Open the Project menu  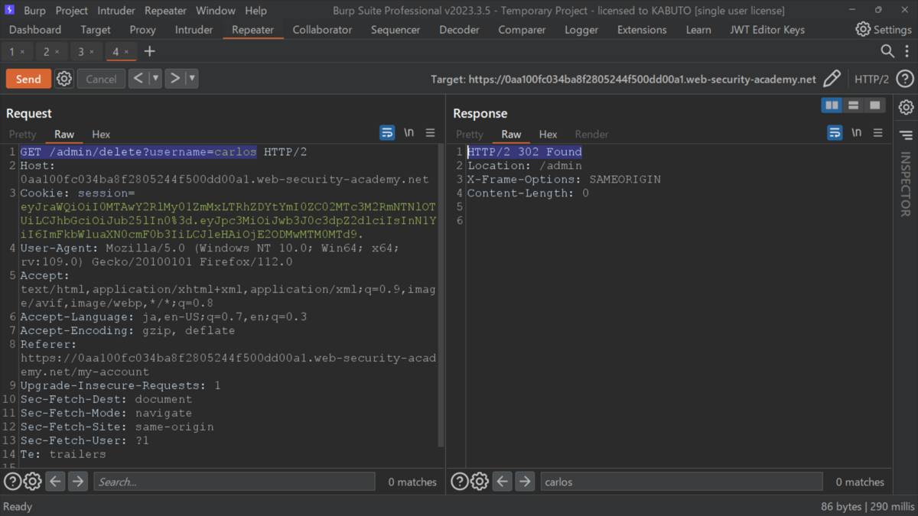point(72,11)
